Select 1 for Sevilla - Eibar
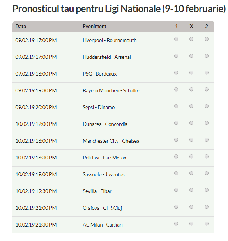The height and width of the screenshot is (241, 228). 176,190
